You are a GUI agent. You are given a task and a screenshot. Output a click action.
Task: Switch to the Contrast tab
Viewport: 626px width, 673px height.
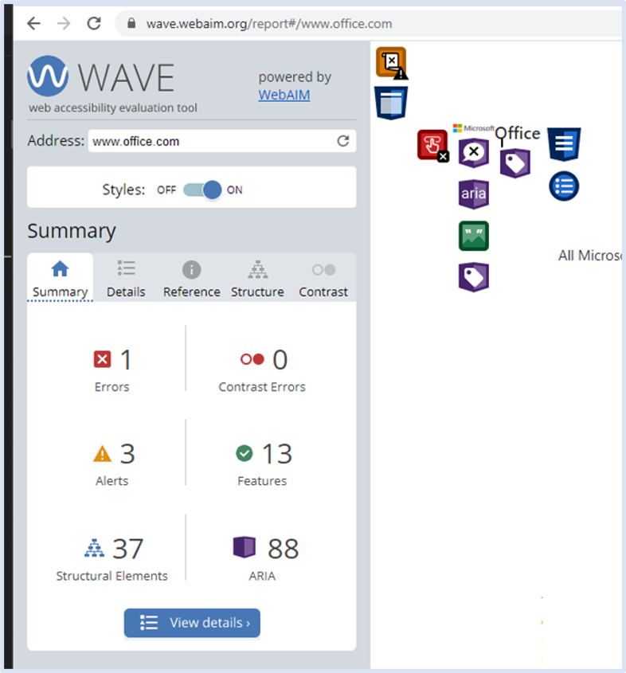click(323, 278)
